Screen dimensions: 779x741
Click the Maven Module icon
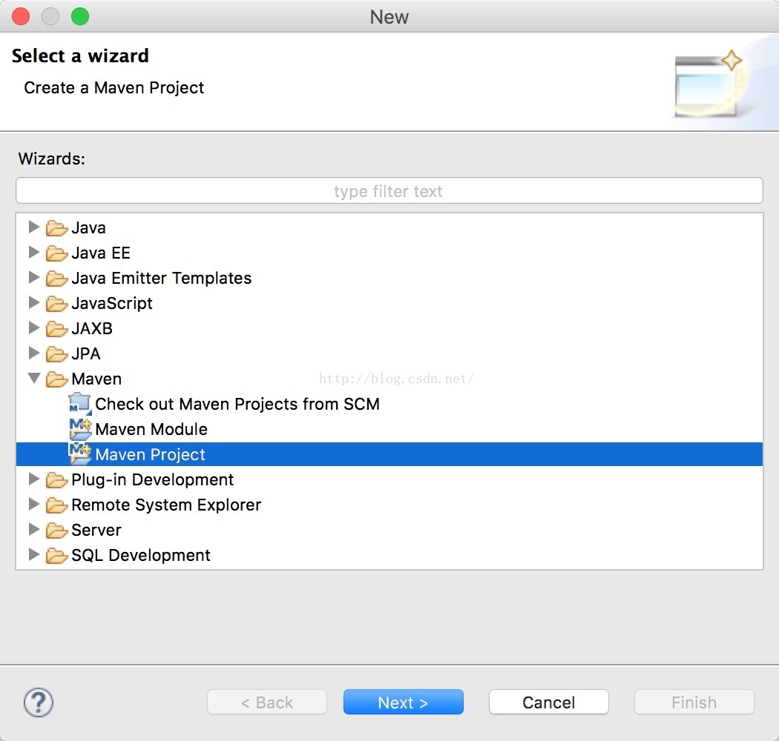(80, 429)
